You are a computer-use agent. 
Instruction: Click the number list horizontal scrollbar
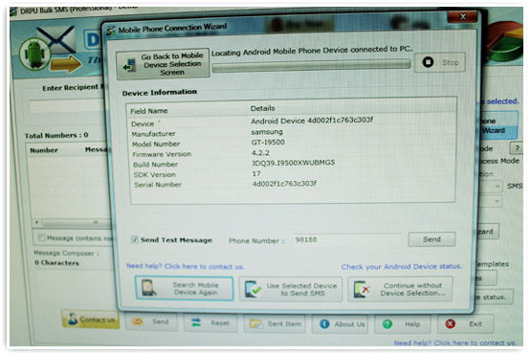pos(73,222)
